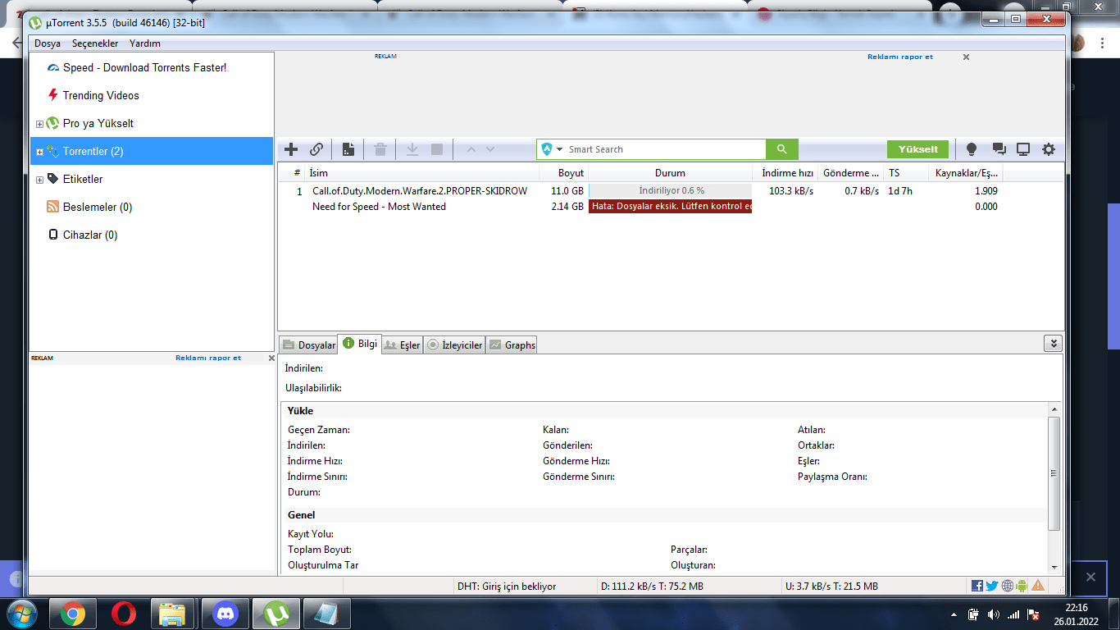Open Opera browser from the taskbar
The width and height of the screenshot is (1120, 630).
coord(124,614)
